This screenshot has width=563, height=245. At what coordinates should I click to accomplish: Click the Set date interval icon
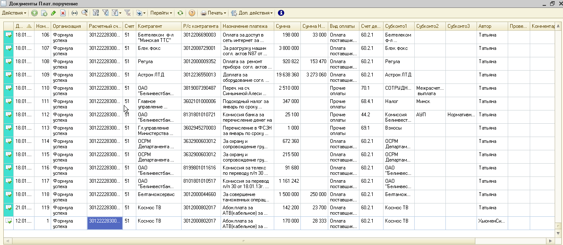point(75,13)
